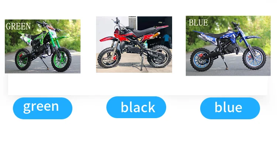Viewport: 277px width, 151px height.
Task: Open the red and black dirt bike photo
Action: tap(134, 44)
